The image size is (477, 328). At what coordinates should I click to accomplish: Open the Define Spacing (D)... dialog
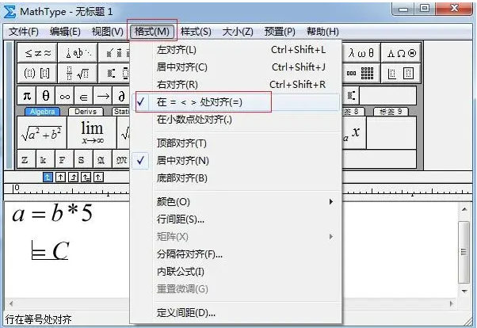coord(186,313)
